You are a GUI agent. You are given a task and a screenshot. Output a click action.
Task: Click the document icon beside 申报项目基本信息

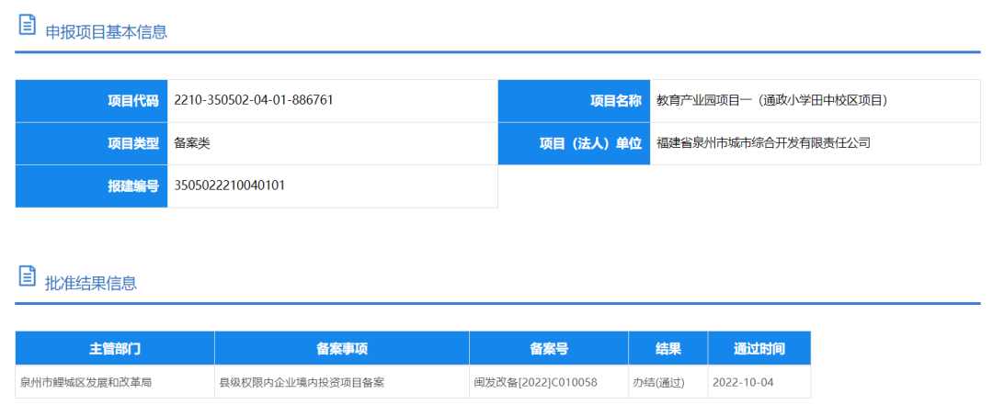coord(27,25)
